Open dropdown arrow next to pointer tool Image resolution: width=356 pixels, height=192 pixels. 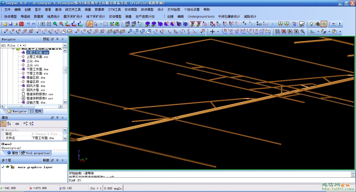click(x=101, y=24)
